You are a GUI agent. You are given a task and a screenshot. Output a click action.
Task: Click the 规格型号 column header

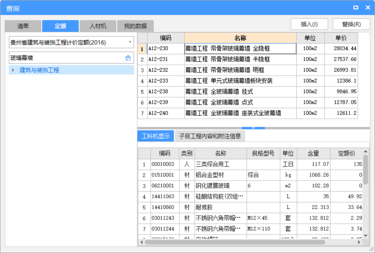tap(263, 153)
